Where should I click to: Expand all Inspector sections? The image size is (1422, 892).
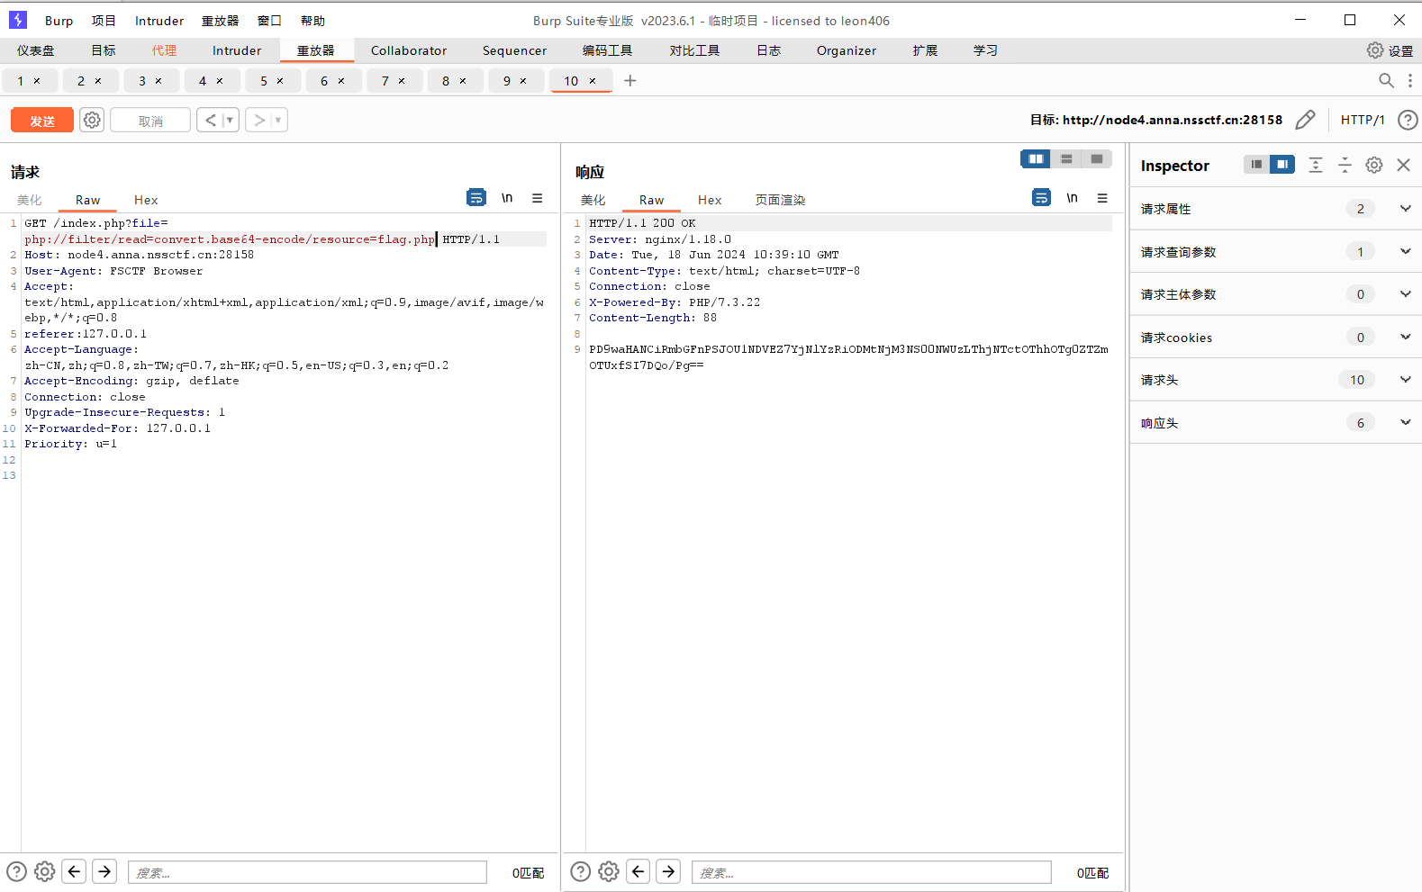(x=1316, y=165)
